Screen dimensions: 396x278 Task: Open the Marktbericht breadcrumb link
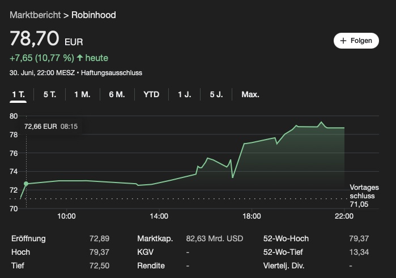tap(35, 15)
